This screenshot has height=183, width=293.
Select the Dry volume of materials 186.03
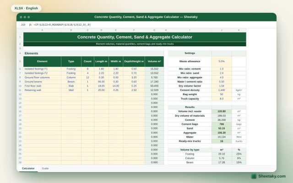(x=222, y=116)
